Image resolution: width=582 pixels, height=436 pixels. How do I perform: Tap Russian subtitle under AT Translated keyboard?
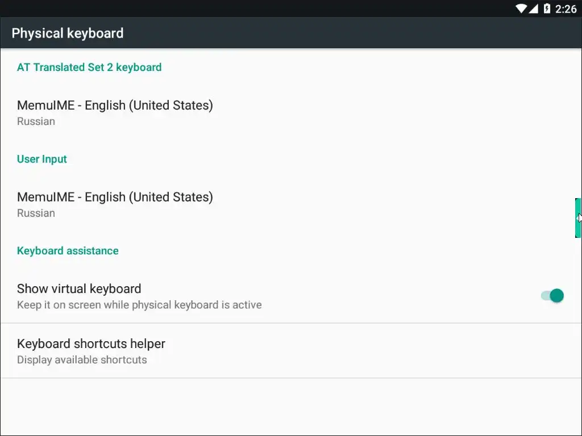(x=36, y=121)
